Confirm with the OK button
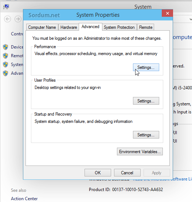This screenshot has height=202, width=192. 98,172
